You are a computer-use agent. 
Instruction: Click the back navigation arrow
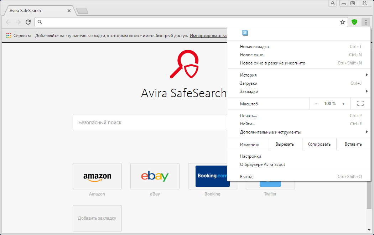[x=8, y=22]
